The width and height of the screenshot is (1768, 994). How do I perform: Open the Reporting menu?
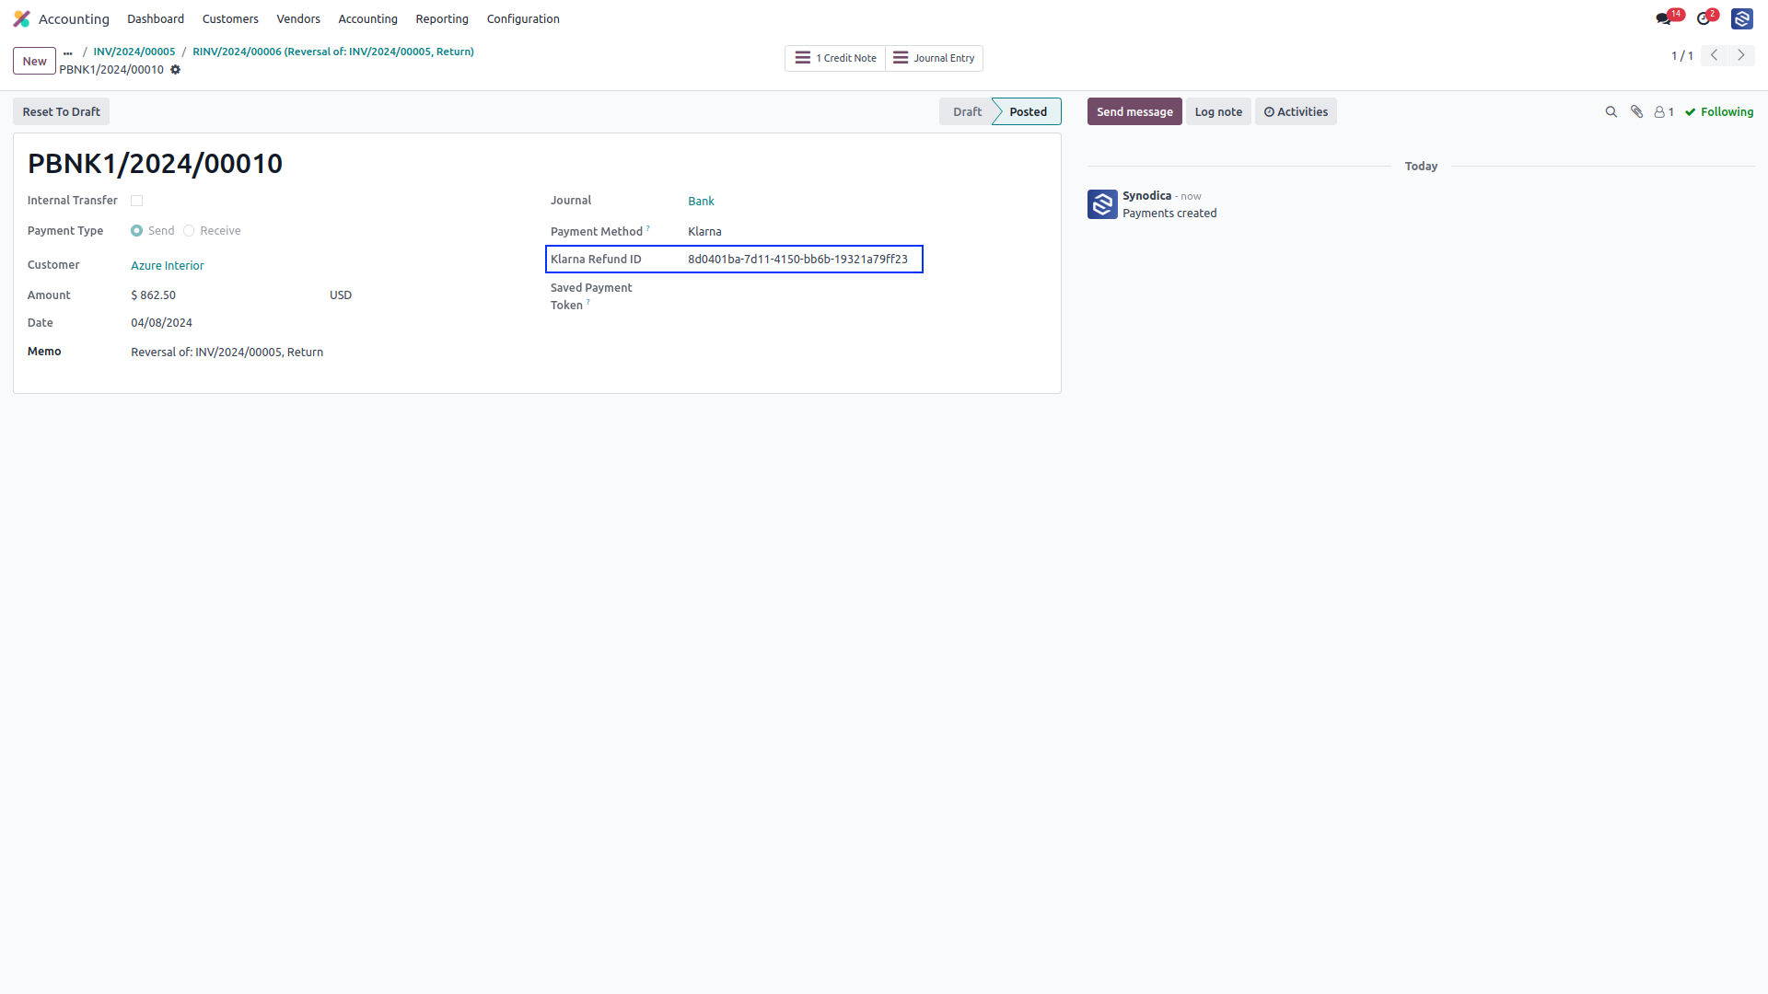(442, 18)
